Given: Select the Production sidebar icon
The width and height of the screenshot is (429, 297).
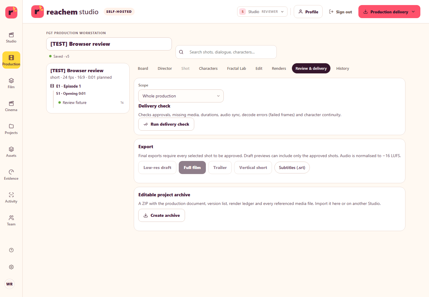Looking at the screenshot, I should pyautogui.click(x=11, y=60).
